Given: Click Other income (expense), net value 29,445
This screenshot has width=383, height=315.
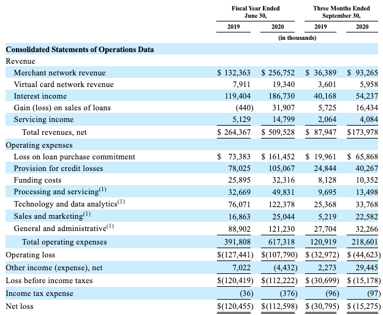Looking at the screenshot, I should (366, 268).
